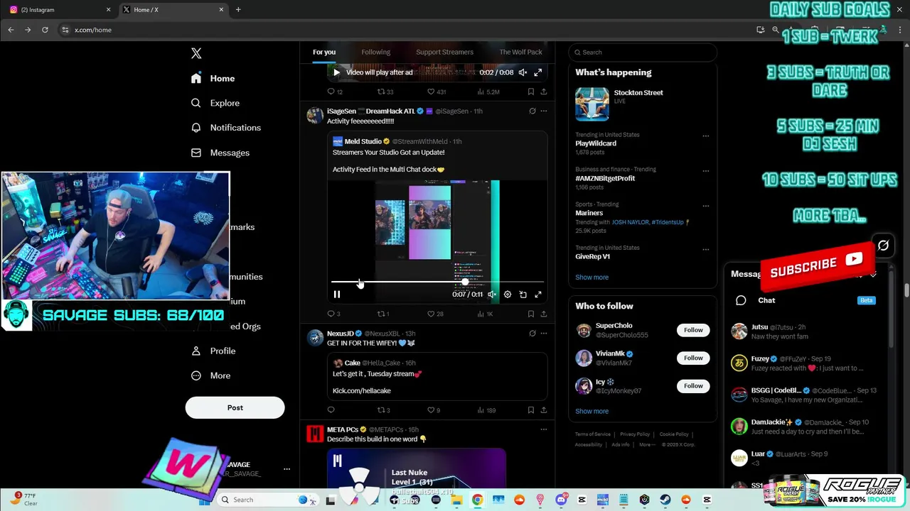910x511 pixels.
Task: Share the iSageSen post
Action: [x=544, y=314]
